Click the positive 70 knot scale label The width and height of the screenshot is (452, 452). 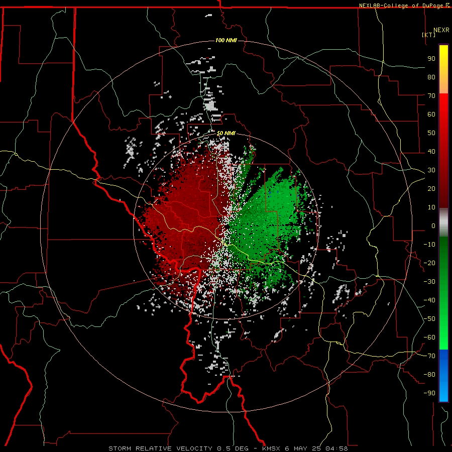coord(431,96)
